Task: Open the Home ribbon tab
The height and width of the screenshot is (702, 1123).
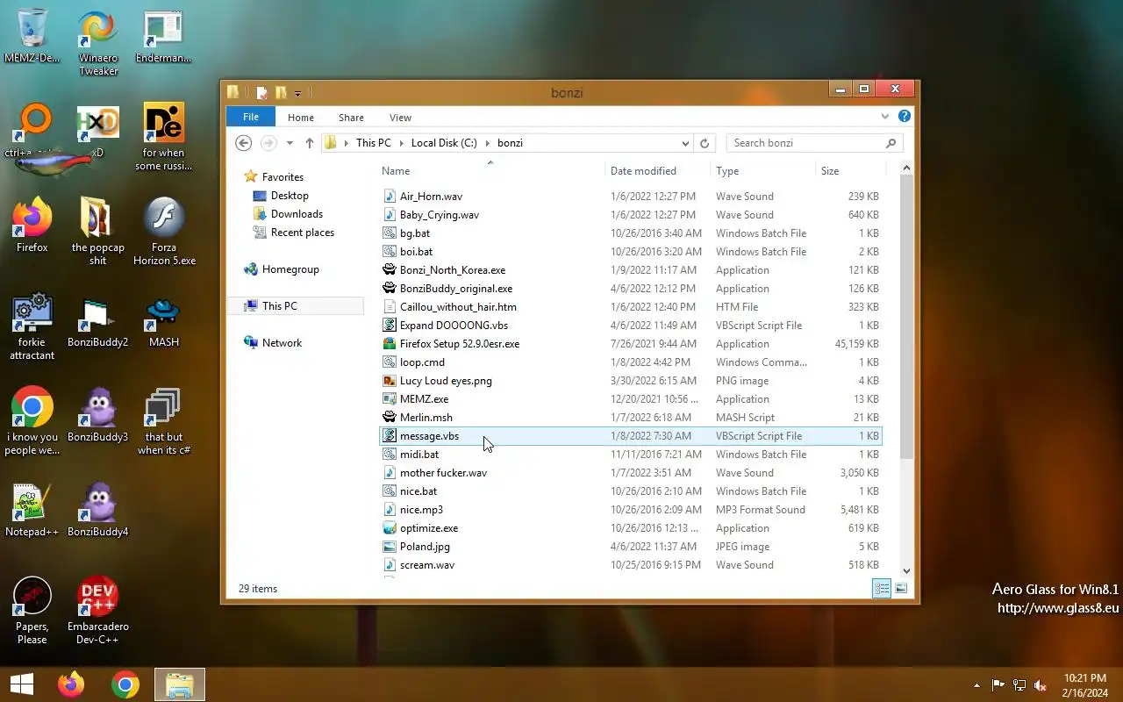Action: 301,117
